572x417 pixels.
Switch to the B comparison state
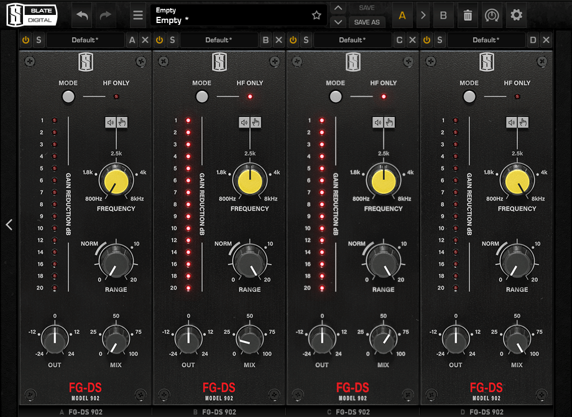[443, 14]
